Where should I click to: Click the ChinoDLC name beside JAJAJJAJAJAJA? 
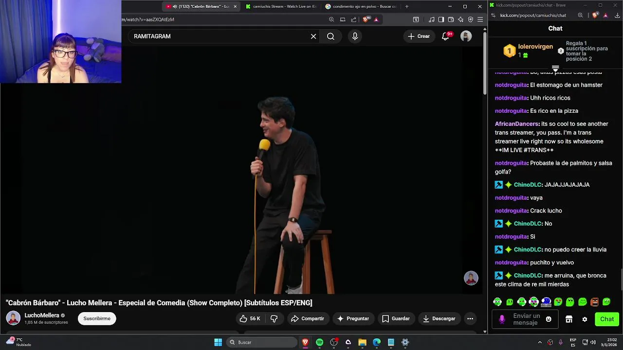coord(528,185)
